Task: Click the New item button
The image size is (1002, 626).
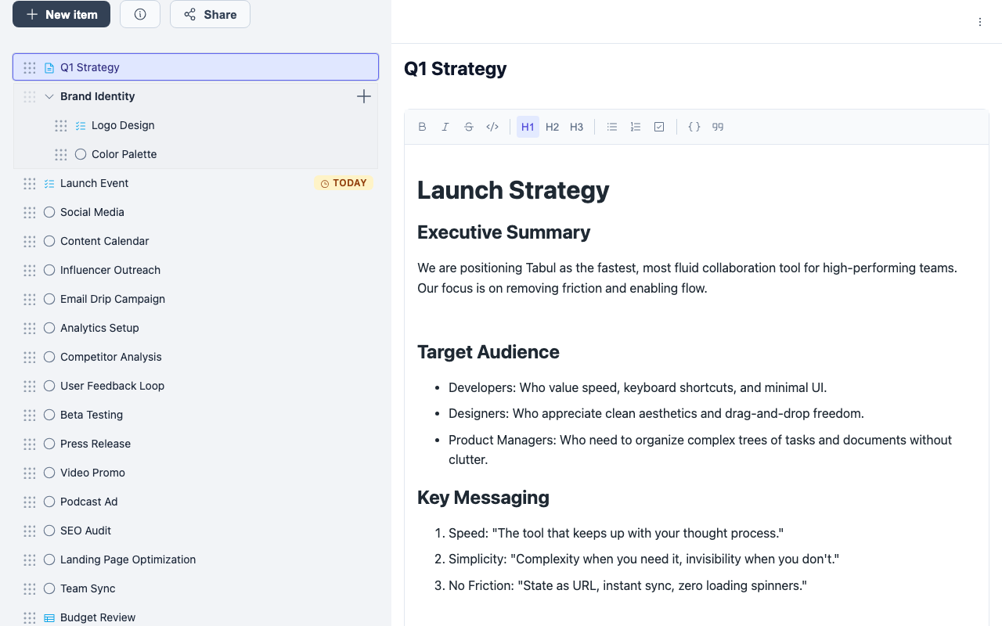Action: click(x=61, y=14)
